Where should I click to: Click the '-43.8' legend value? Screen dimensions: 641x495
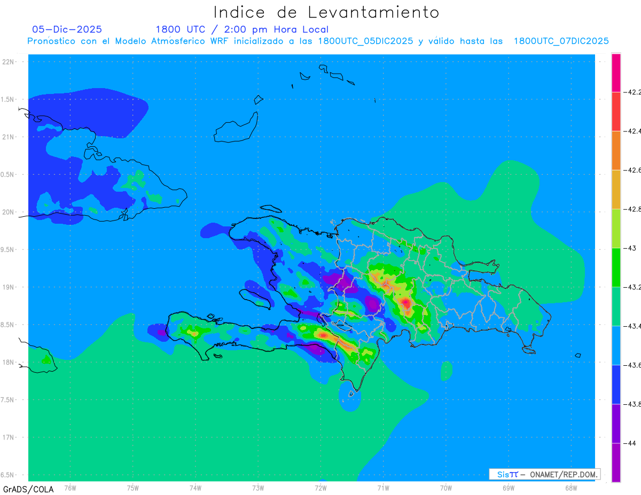click(x=631, y=404)
